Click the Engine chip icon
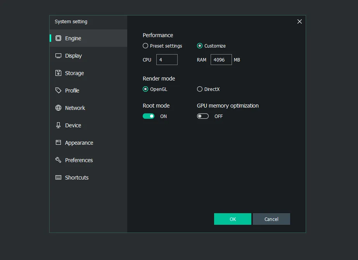The height and width of the screenshot is (260, 358). click(x=59, y=38)
